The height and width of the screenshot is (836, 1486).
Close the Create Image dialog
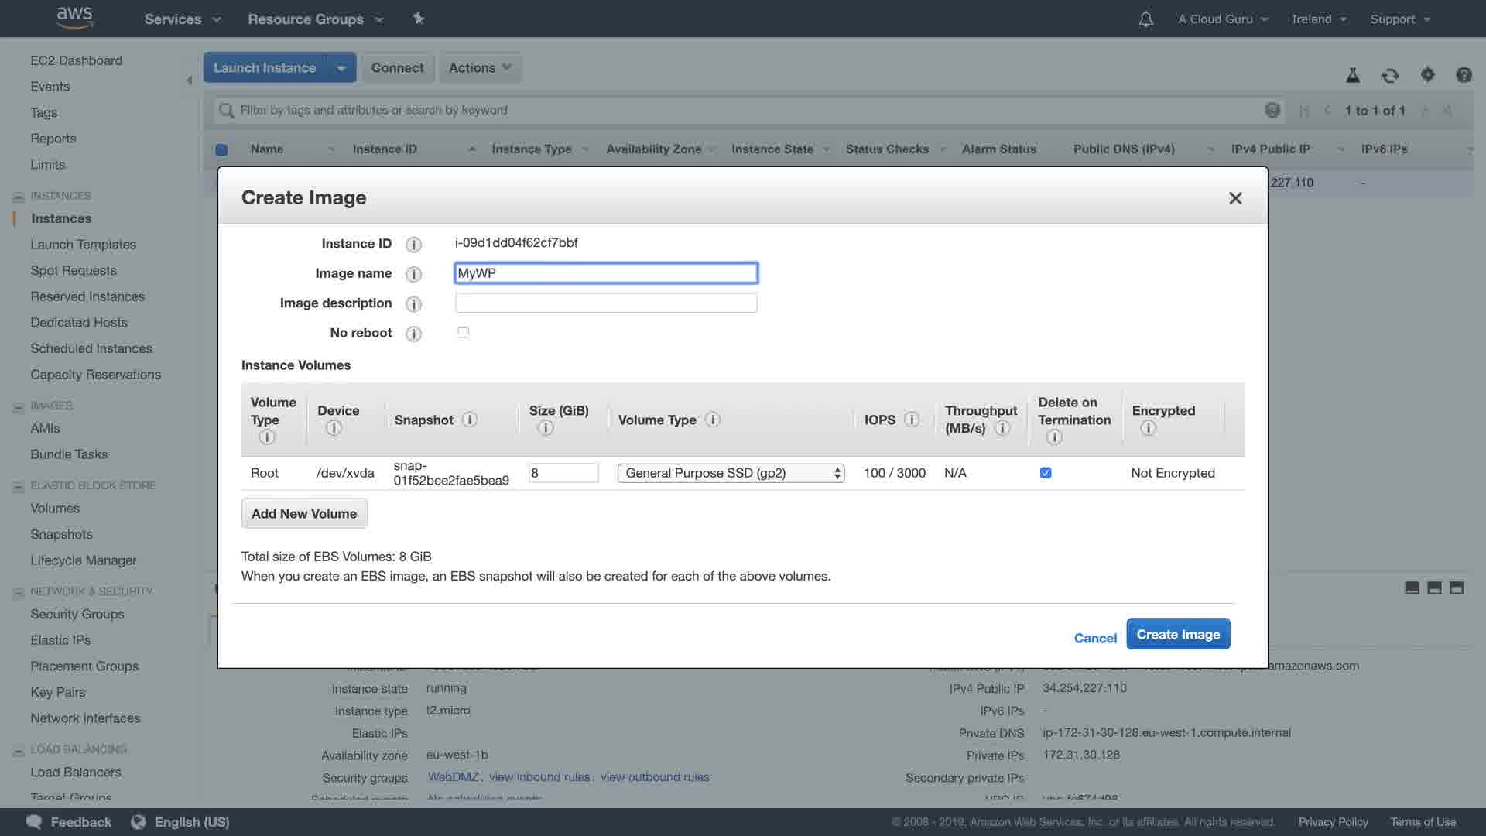tap(1235, 198)
